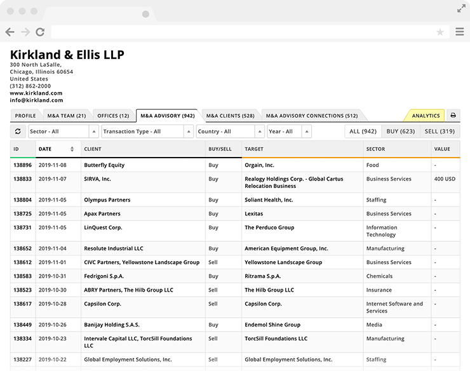Switch to the M&A Clients (528) tab
Viewport: 470px width, 371px height.
point(230,116)
